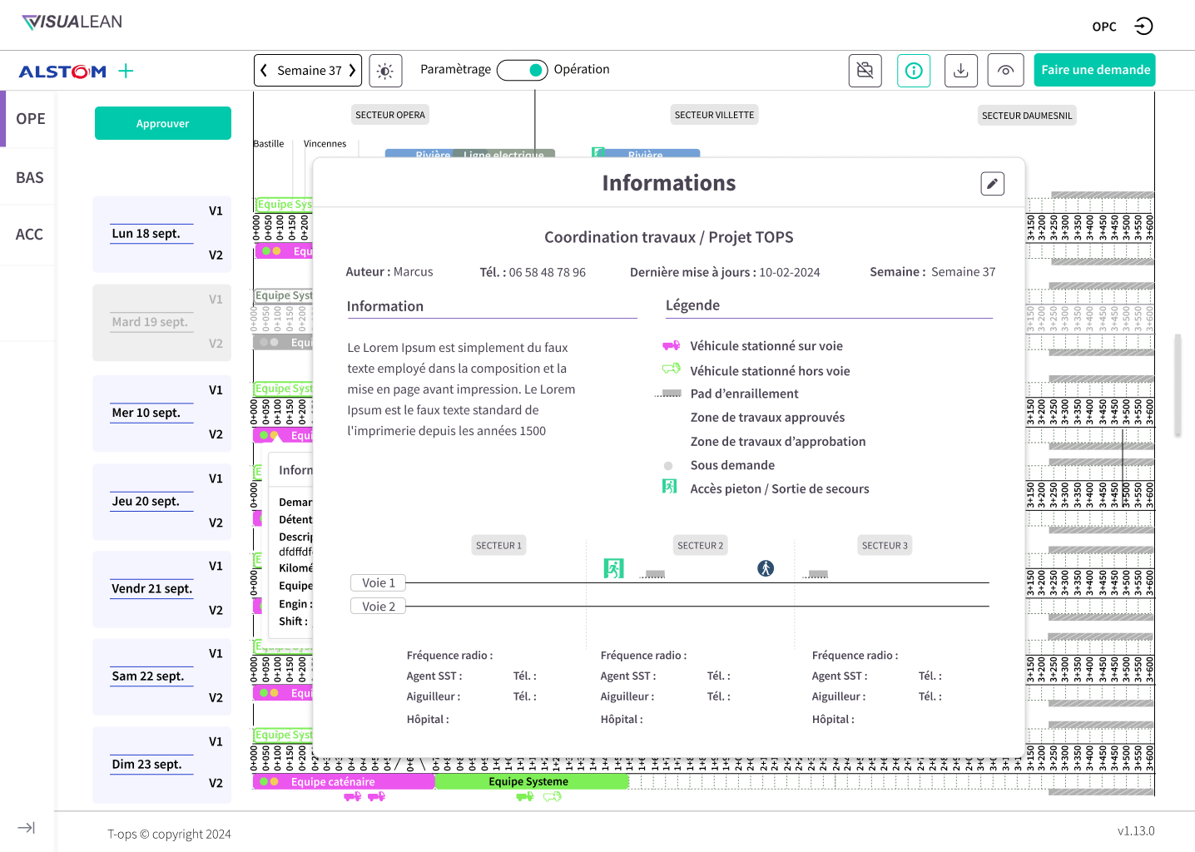Click the Alstom logo
Viewport: 1195px width, 852px height.
pos(62,72)
